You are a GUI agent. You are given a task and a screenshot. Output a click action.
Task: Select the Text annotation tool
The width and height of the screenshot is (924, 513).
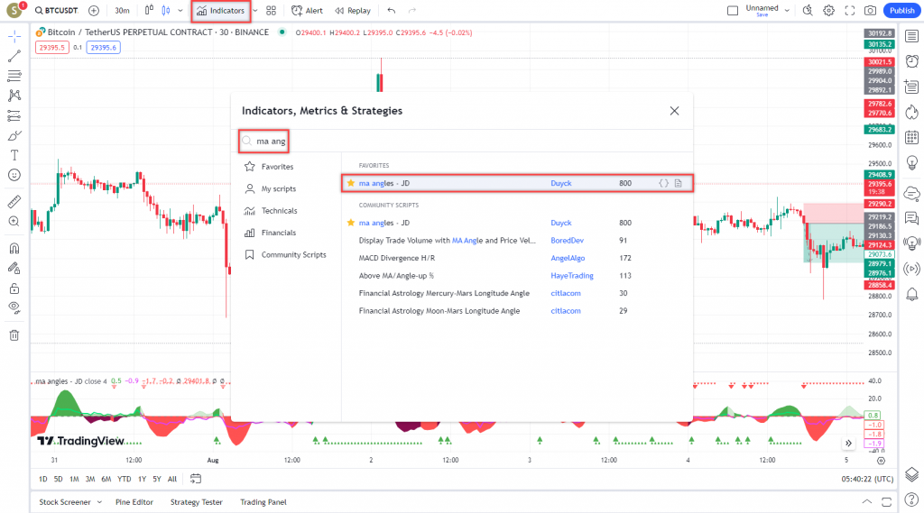click(x=14, y=155)
